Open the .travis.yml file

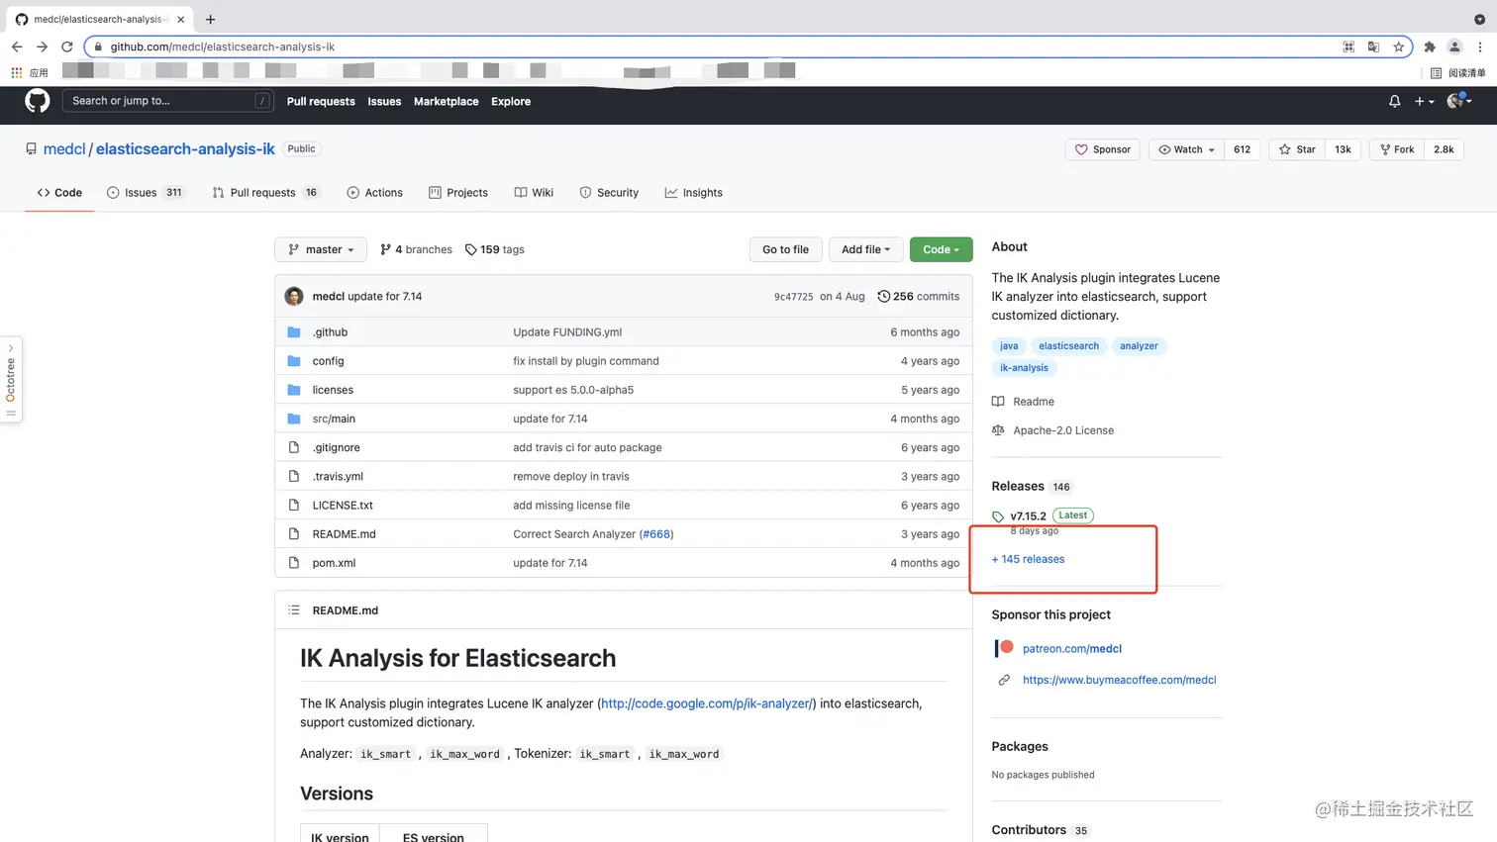click(x=338, y=476)
